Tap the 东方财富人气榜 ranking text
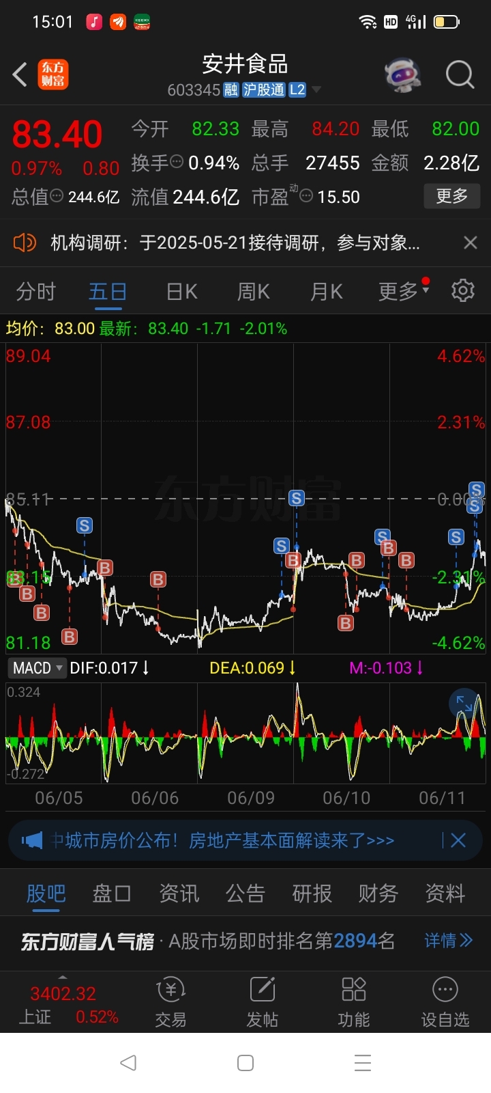 pos(87,941)
